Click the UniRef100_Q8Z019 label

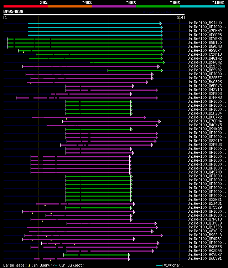[x=204, y=141]
